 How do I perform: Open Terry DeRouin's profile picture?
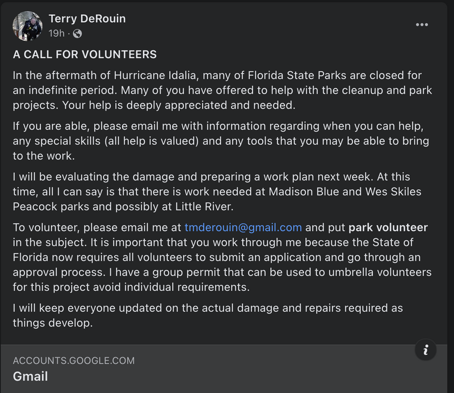(27, 26)
